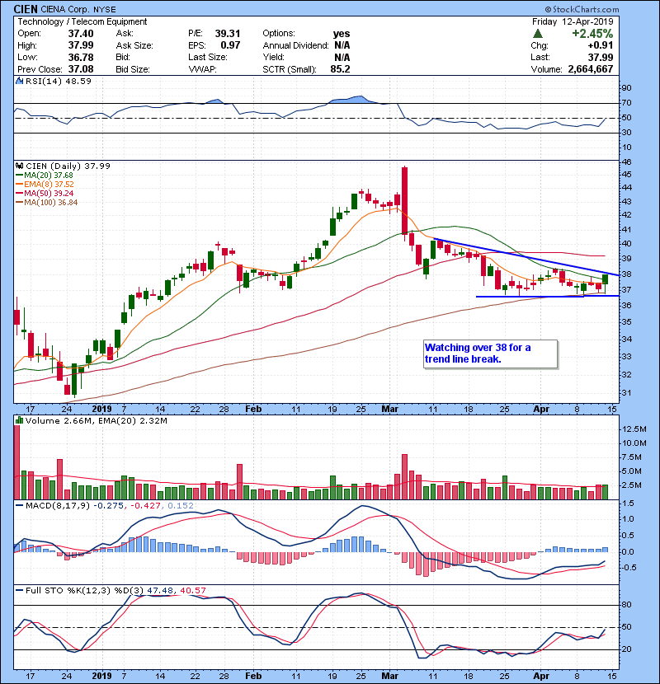Click the 46 level on price axis

point(626,162)
